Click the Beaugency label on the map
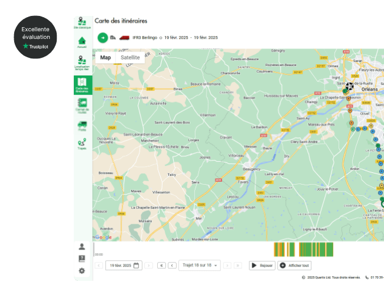The image size is (384, 295). 252,169
